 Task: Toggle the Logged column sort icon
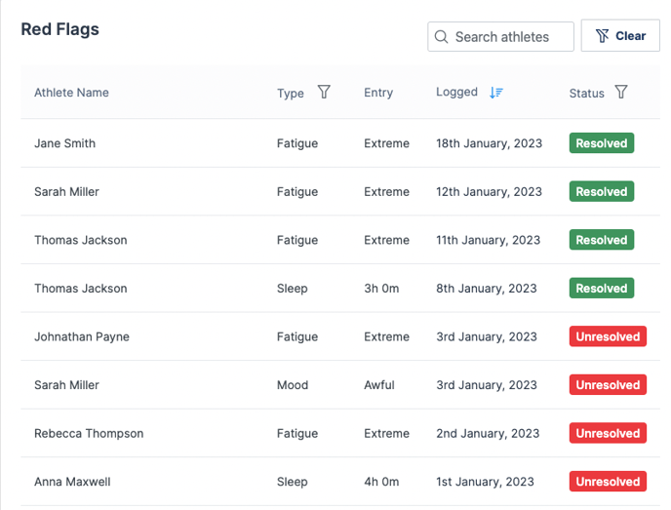pyautogui.click(x=496, y=92)
